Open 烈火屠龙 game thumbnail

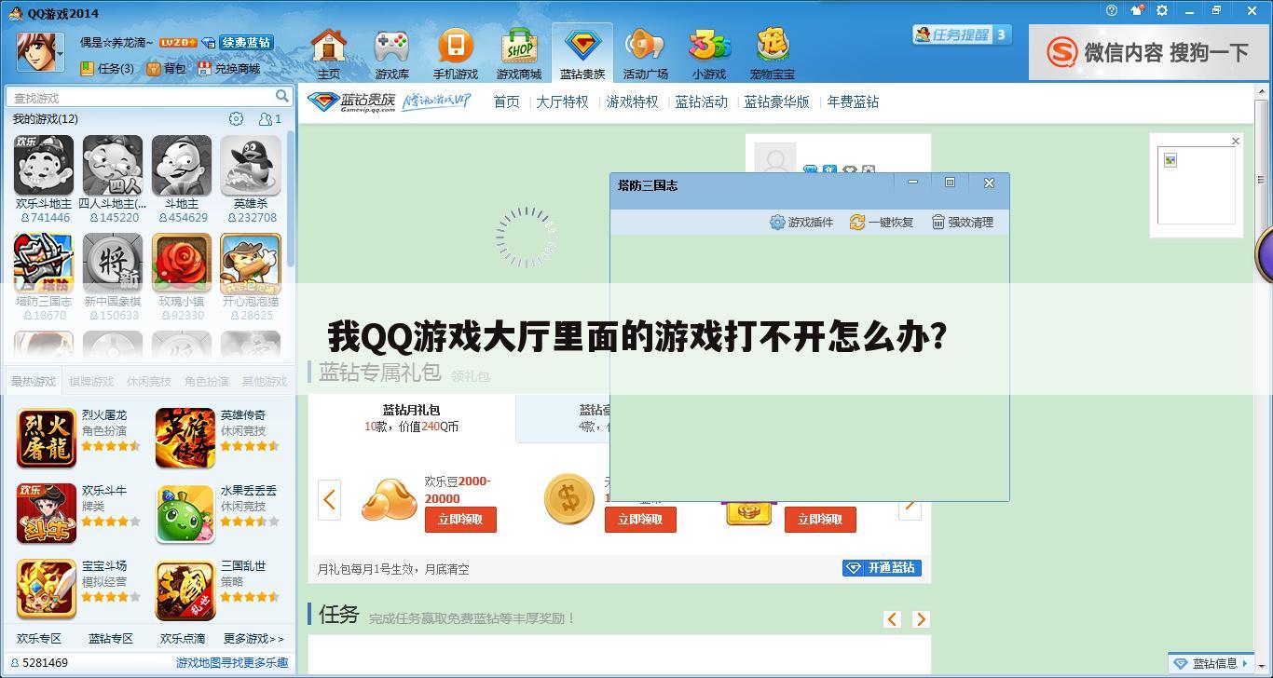47,438
